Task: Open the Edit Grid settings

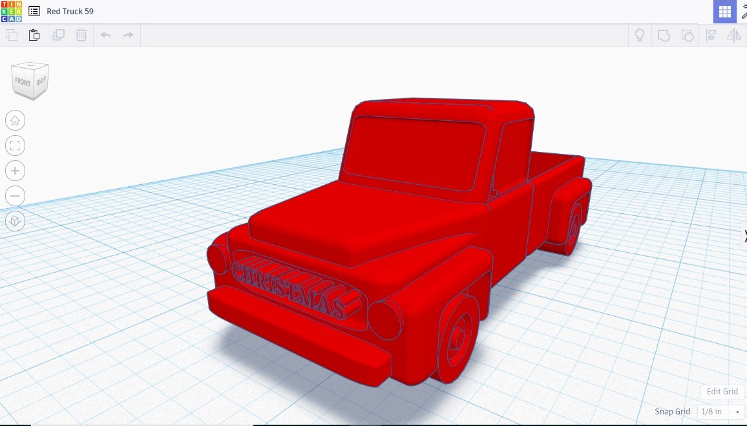Action: [722, 391]
